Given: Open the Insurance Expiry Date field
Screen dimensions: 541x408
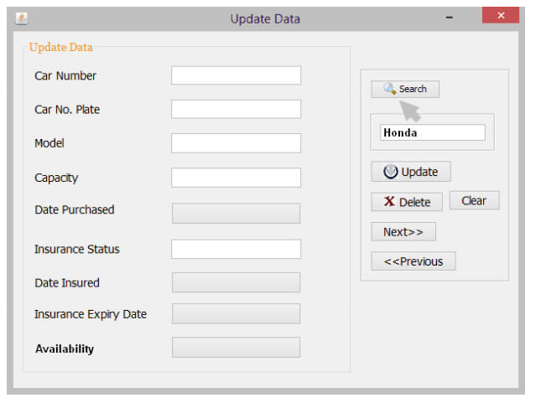Looking at the screenshot, I should tap(236, 313).
